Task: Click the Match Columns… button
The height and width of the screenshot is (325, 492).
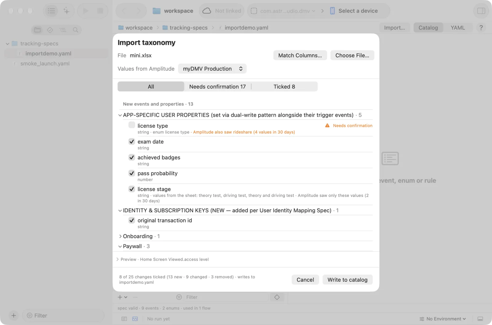Action: click(300, 55)
